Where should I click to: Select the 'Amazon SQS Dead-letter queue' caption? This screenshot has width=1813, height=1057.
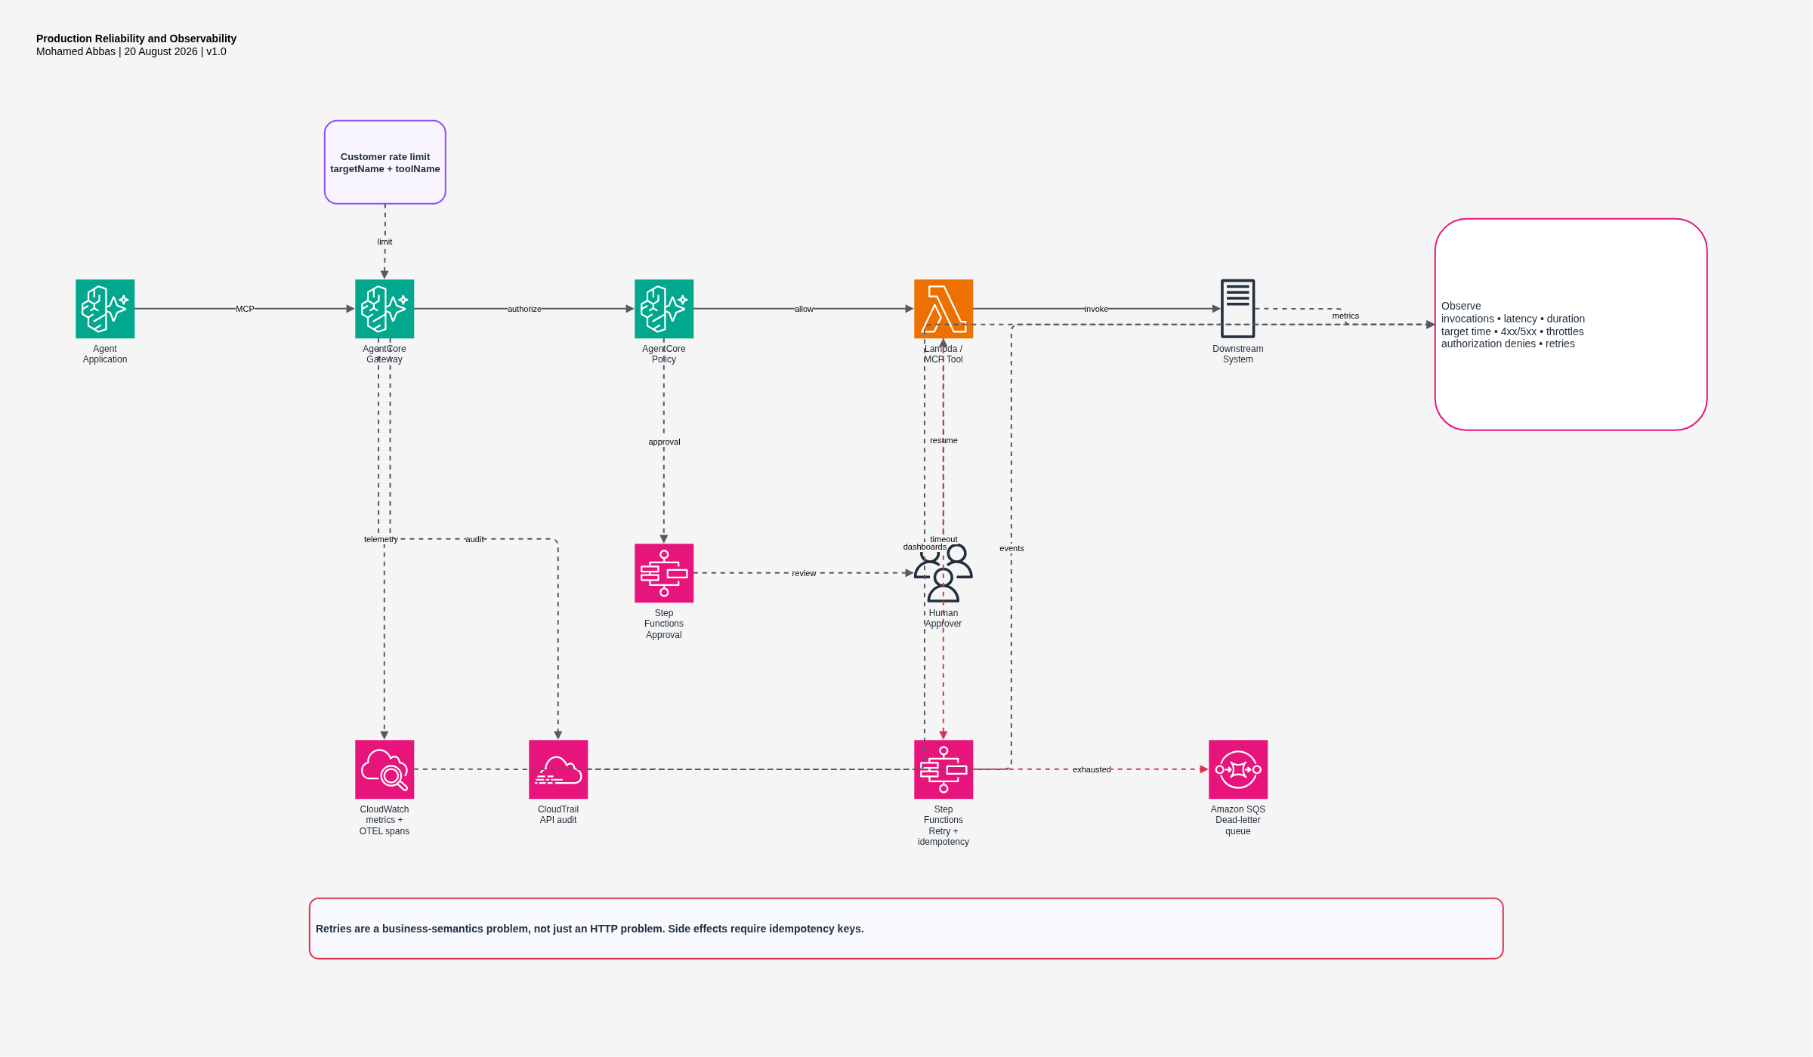pos(1238,820)
